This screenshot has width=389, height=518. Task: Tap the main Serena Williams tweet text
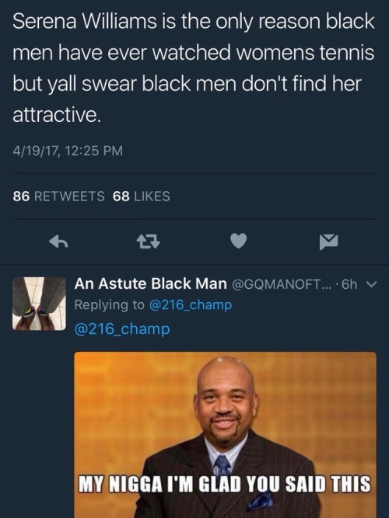pyautogui.click(x=194, y=68)
